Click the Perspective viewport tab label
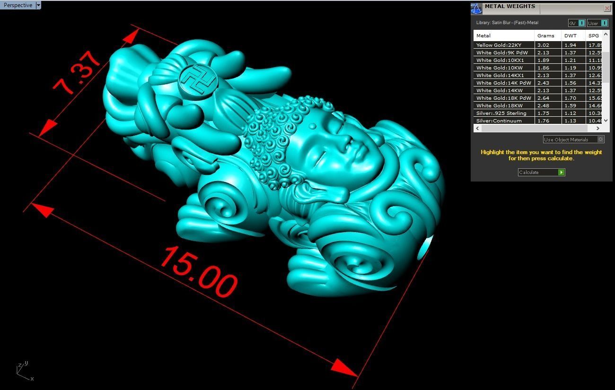 18,5
